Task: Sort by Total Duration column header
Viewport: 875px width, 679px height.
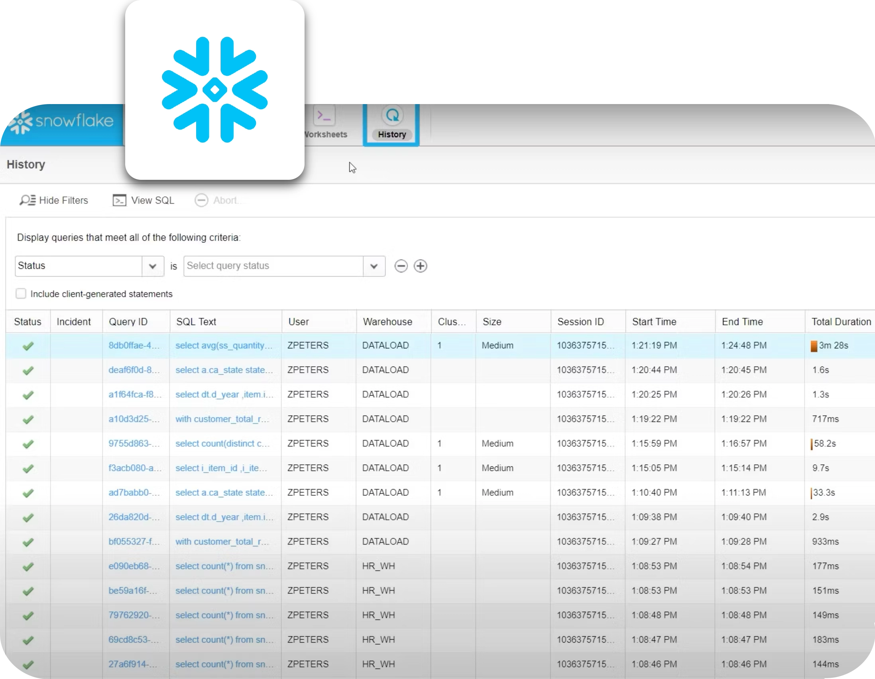Action: (x=841, y=321)
